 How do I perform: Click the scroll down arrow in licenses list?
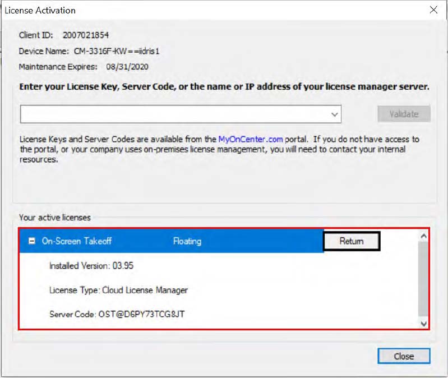[x=423, y=323]
